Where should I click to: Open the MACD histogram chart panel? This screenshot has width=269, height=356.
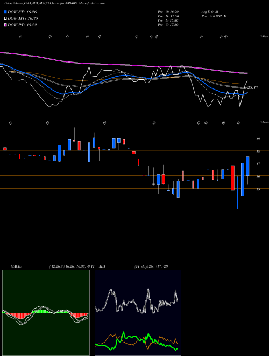click(x=46, y=313)
